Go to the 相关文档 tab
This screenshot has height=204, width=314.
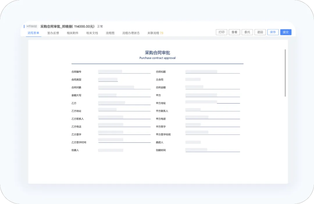tap(92, 33)
